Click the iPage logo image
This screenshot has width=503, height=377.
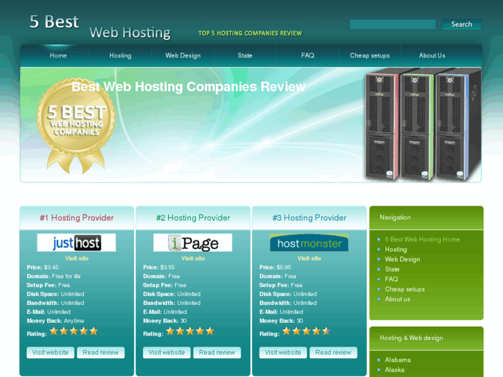click(x=193, y=243)
